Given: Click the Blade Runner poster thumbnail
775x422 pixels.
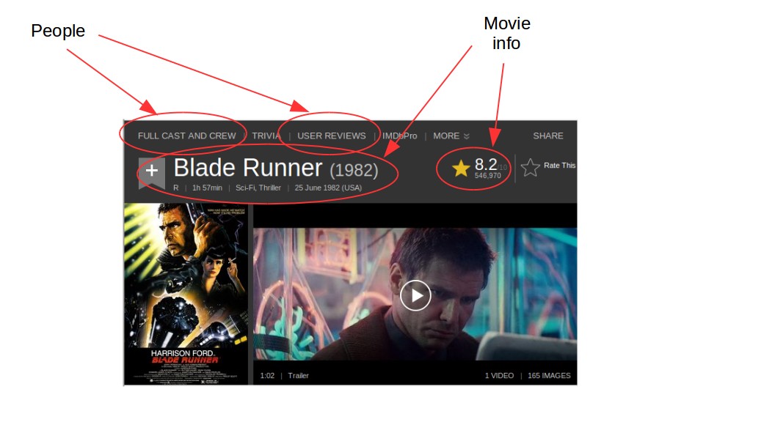Looking at the screenshot, I should tap(186, 294).
